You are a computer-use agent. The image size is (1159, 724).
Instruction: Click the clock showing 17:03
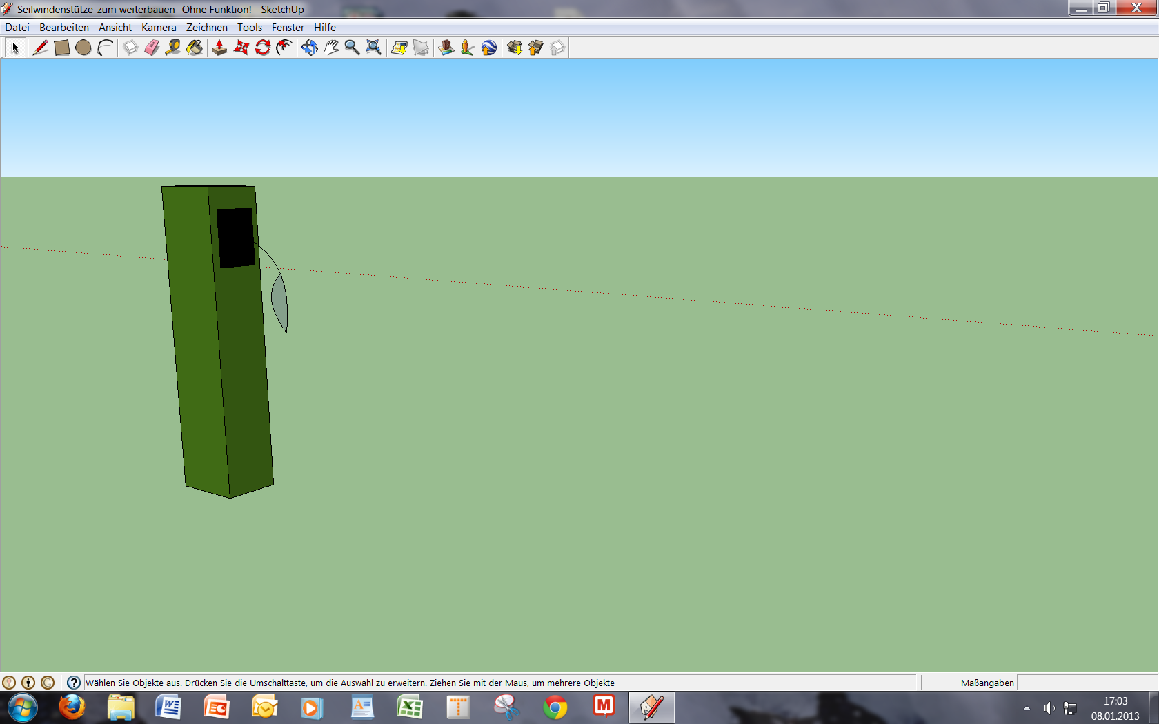coord(1115,701)
